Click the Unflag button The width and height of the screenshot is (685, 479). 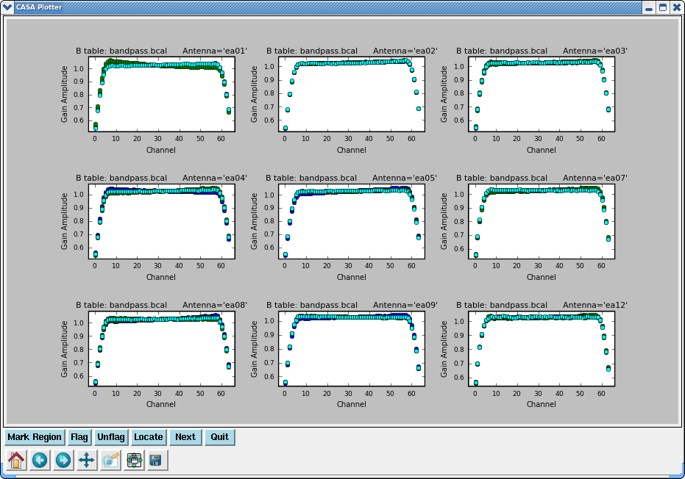pyautogui.click(x=110, y=437)
